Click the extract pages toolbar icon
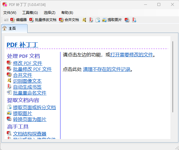The height and width of the screenshot is (150, 179). click(x=98, y=20)
